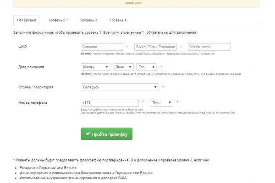Switch to the 1-го уровня tab
The image size is (275, 183).
pos(26,20)
